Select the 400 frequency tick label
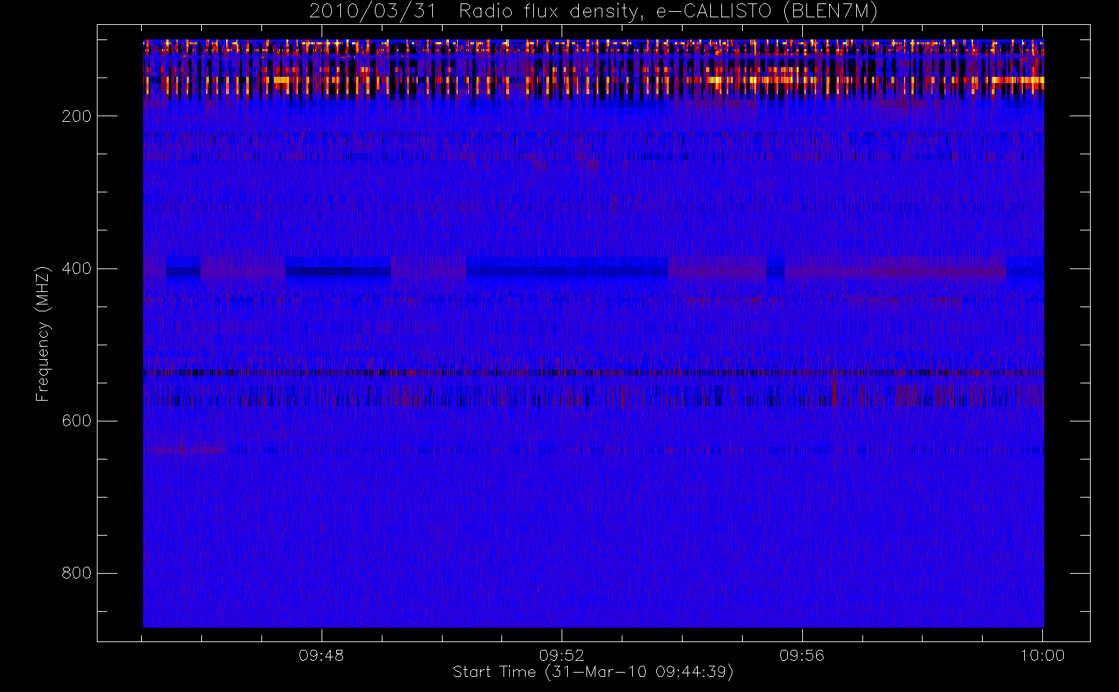1119x692 pixels. pos(76,268)
